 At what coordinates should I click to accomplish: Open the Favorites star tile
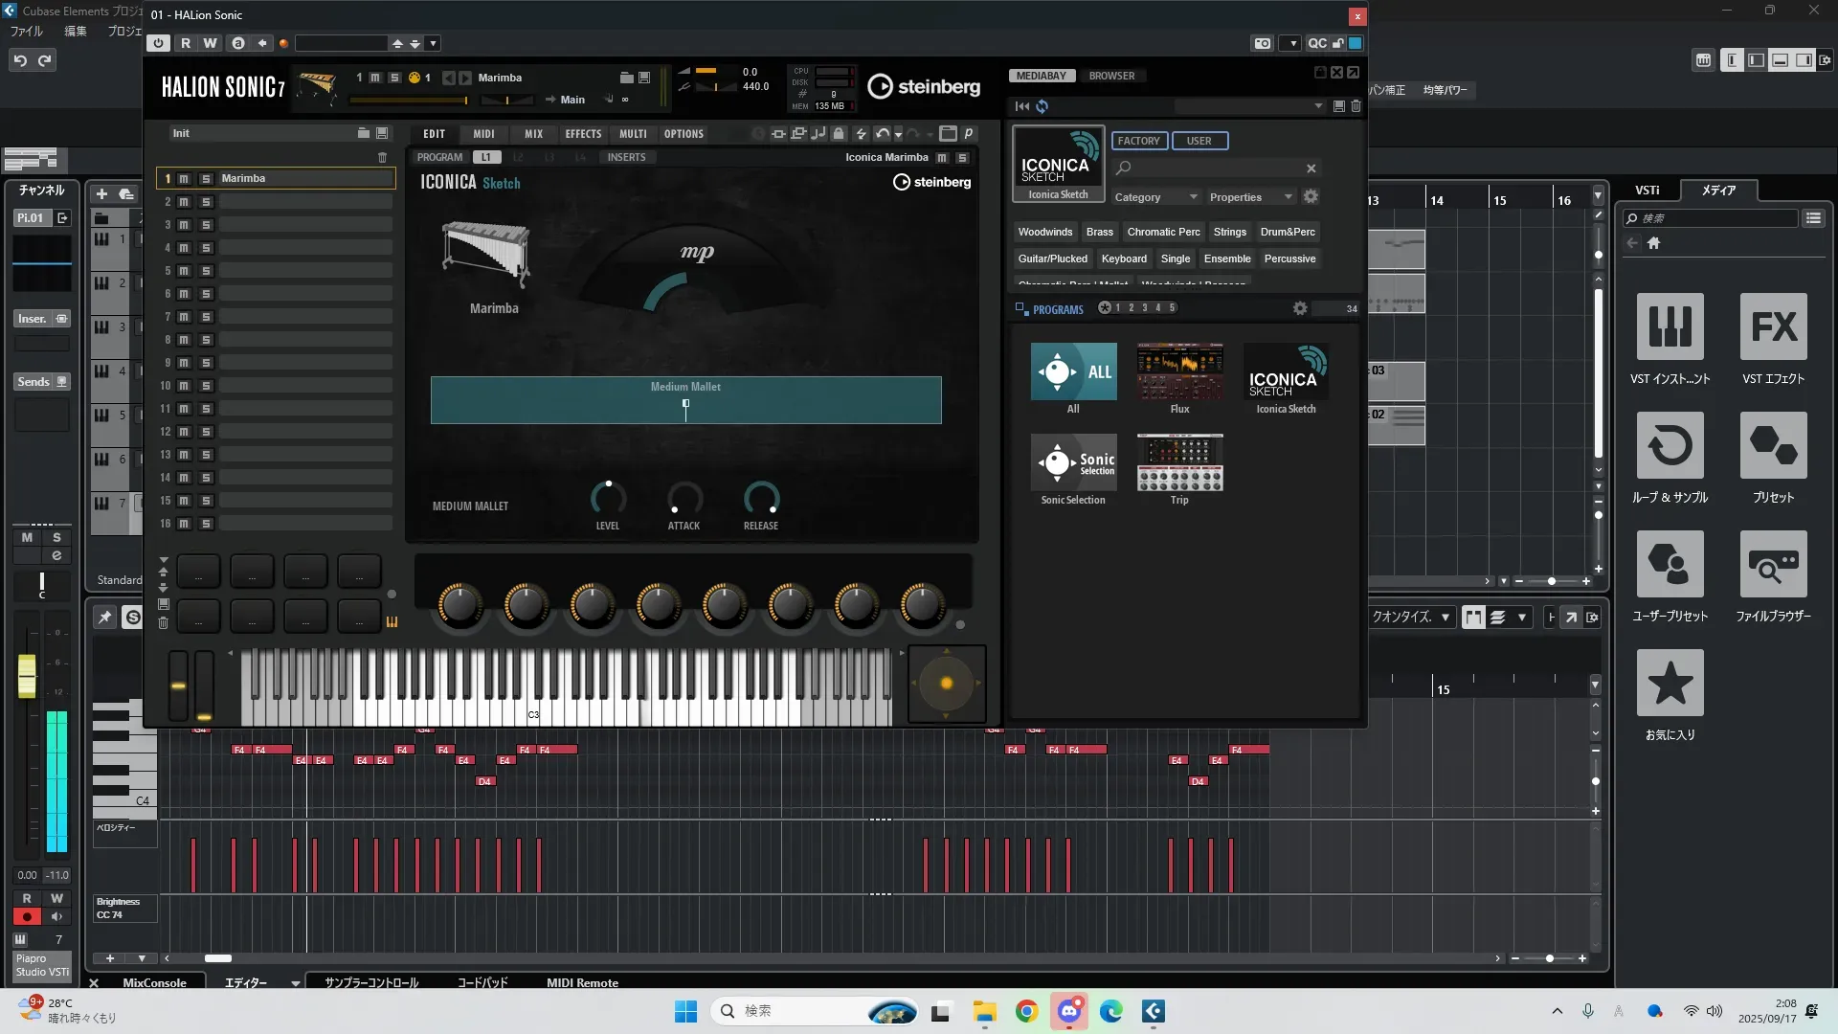tap(1670, 684)
